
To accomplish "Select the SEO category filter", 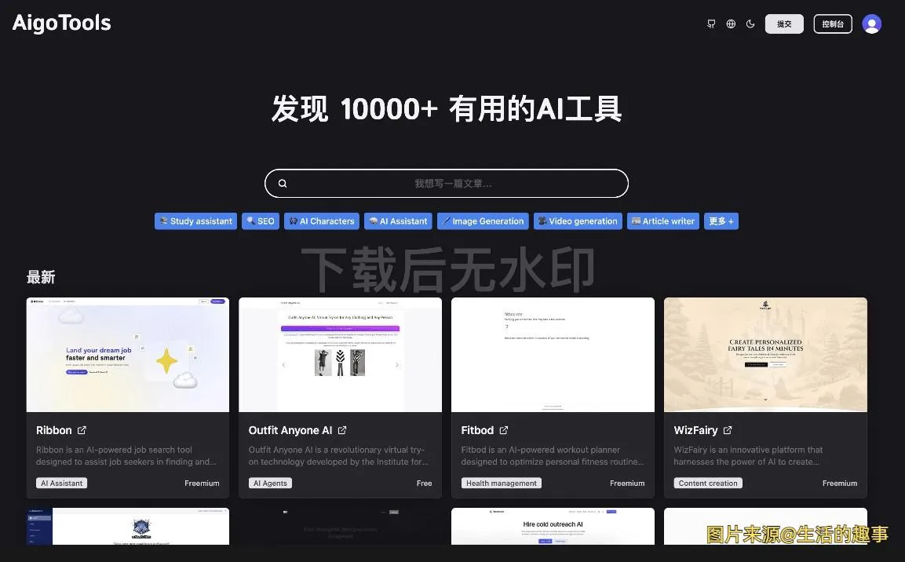I will coord(261,221).
